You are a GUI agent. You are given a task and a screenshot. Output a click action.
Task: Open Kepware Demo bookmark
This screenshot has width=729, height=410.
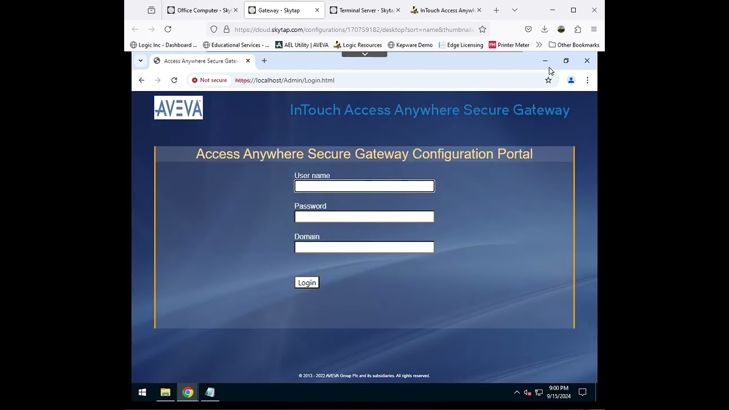click(x=410, y=45)
